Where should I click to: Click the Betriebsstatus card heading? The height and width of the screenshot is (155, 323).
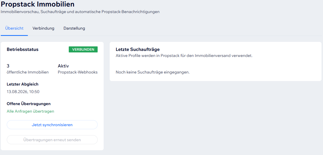[x=23, y=49]
